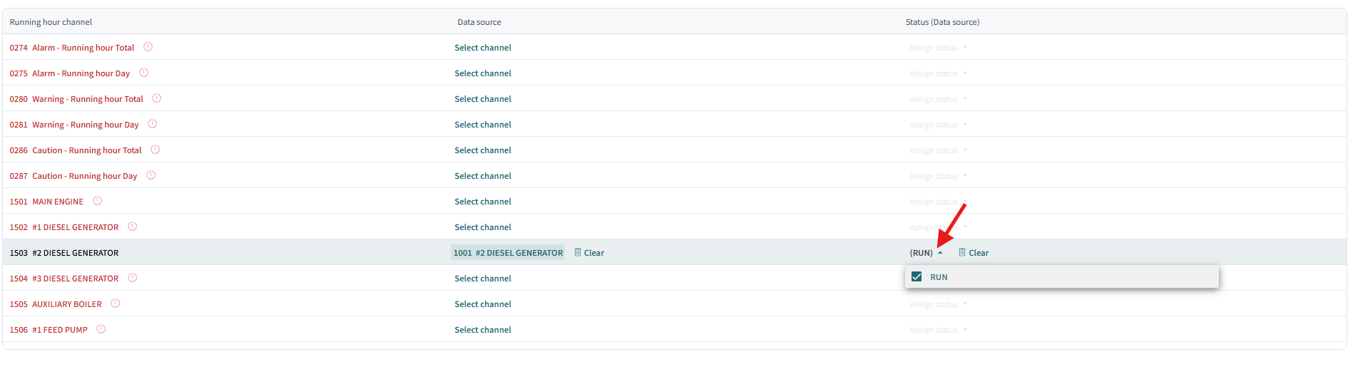Open Assign status dropdown for 0287 row

(x=938, y=176)
